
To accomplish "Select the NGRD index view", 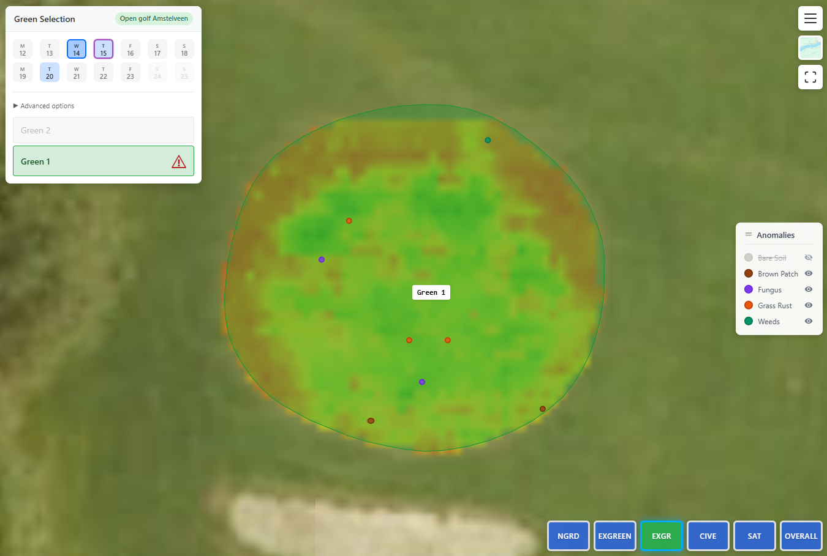I will 568,536.
